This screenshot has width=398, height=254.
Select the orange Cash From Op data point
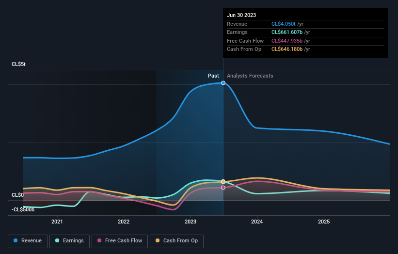click(223, 182)
